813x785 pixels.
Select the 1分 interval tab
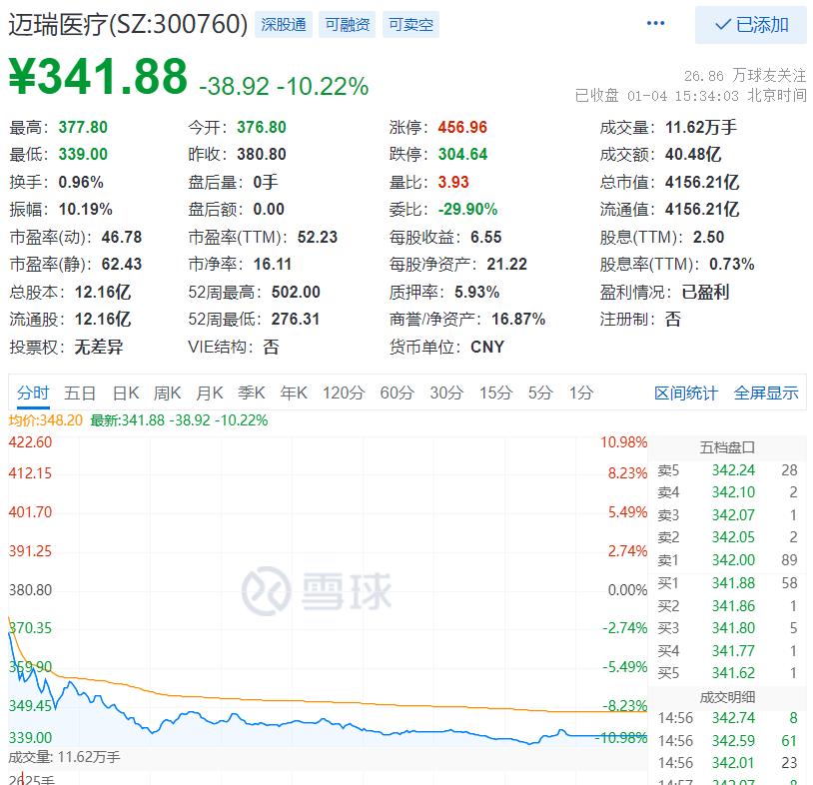(x=581, y=392)
